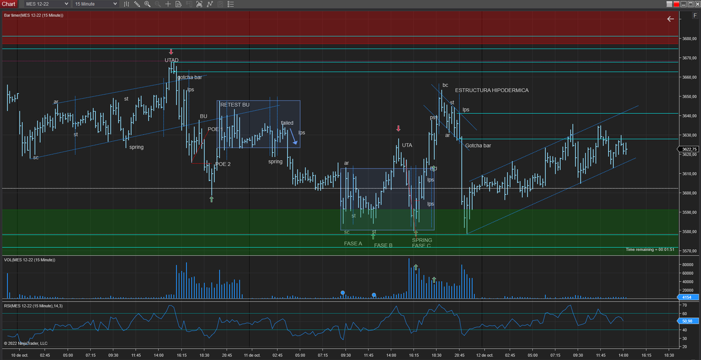Open the Data Series settings icon
701x360 pixels.
click(199, 4)
